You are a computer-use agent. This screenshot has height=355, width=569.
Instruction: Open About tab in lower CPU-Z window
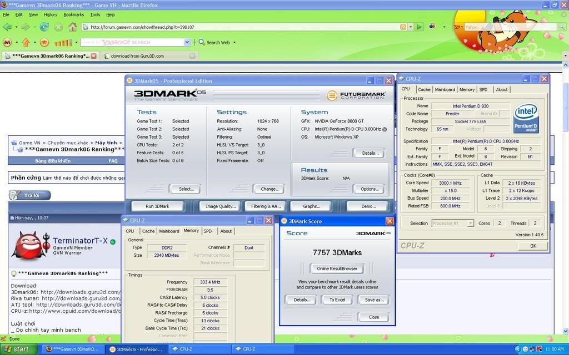point(226,231)
